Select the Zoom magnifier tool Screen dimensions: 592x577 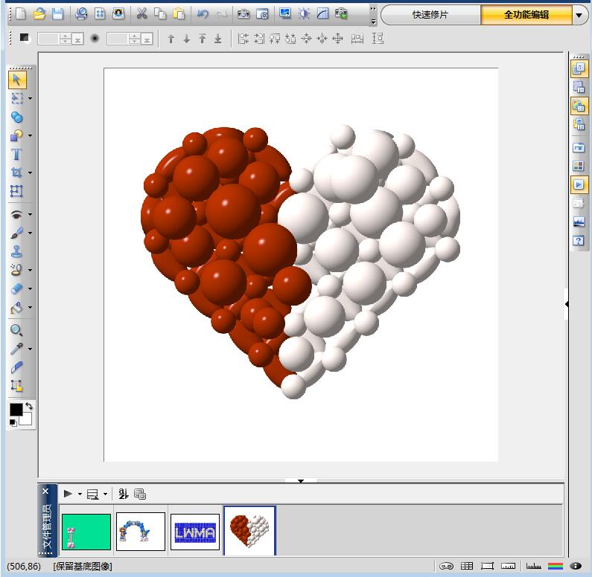click(x=16, y=331)
